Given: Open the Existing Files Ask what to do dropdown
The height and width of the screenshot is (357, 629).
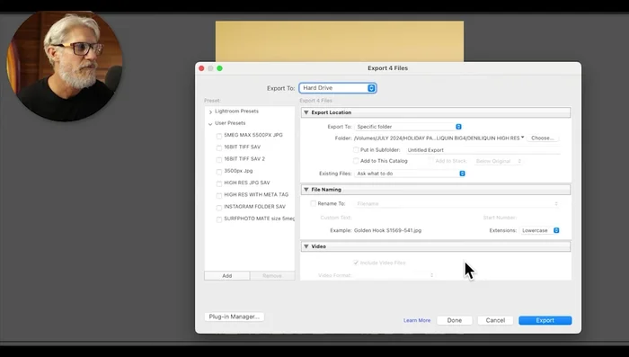Looking at the screenshot, I should pyautogui.click(x=410, y=174).
